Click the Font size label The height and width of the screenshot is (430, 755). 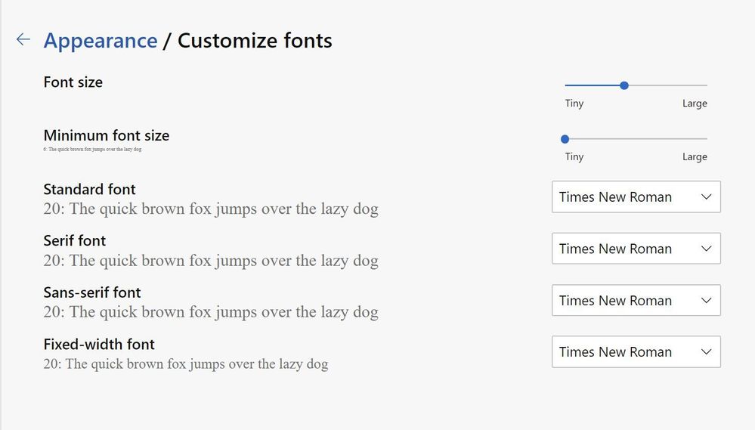(73, 82)
